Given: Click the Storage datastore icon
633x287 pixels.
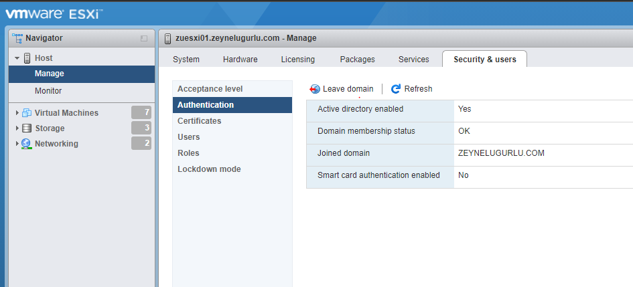Looking at the screenshot, I should [x=27, y=128].
